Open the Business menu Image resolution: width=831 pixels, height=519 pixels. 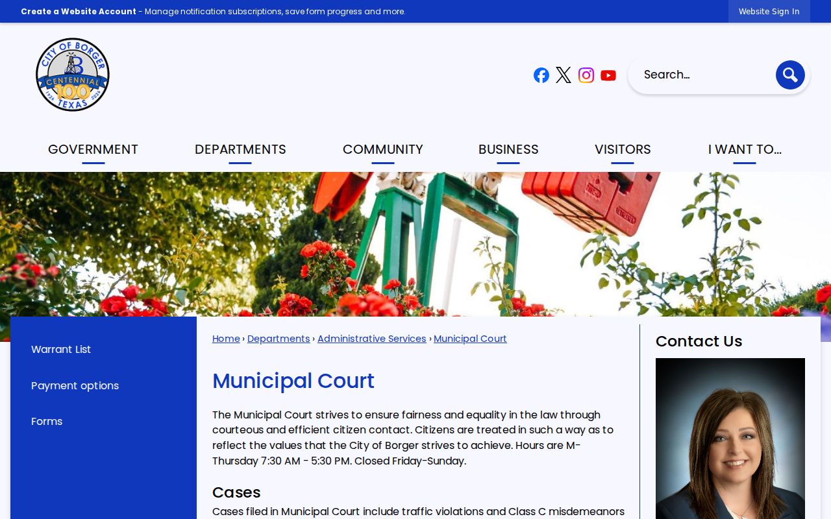[508, 150]
